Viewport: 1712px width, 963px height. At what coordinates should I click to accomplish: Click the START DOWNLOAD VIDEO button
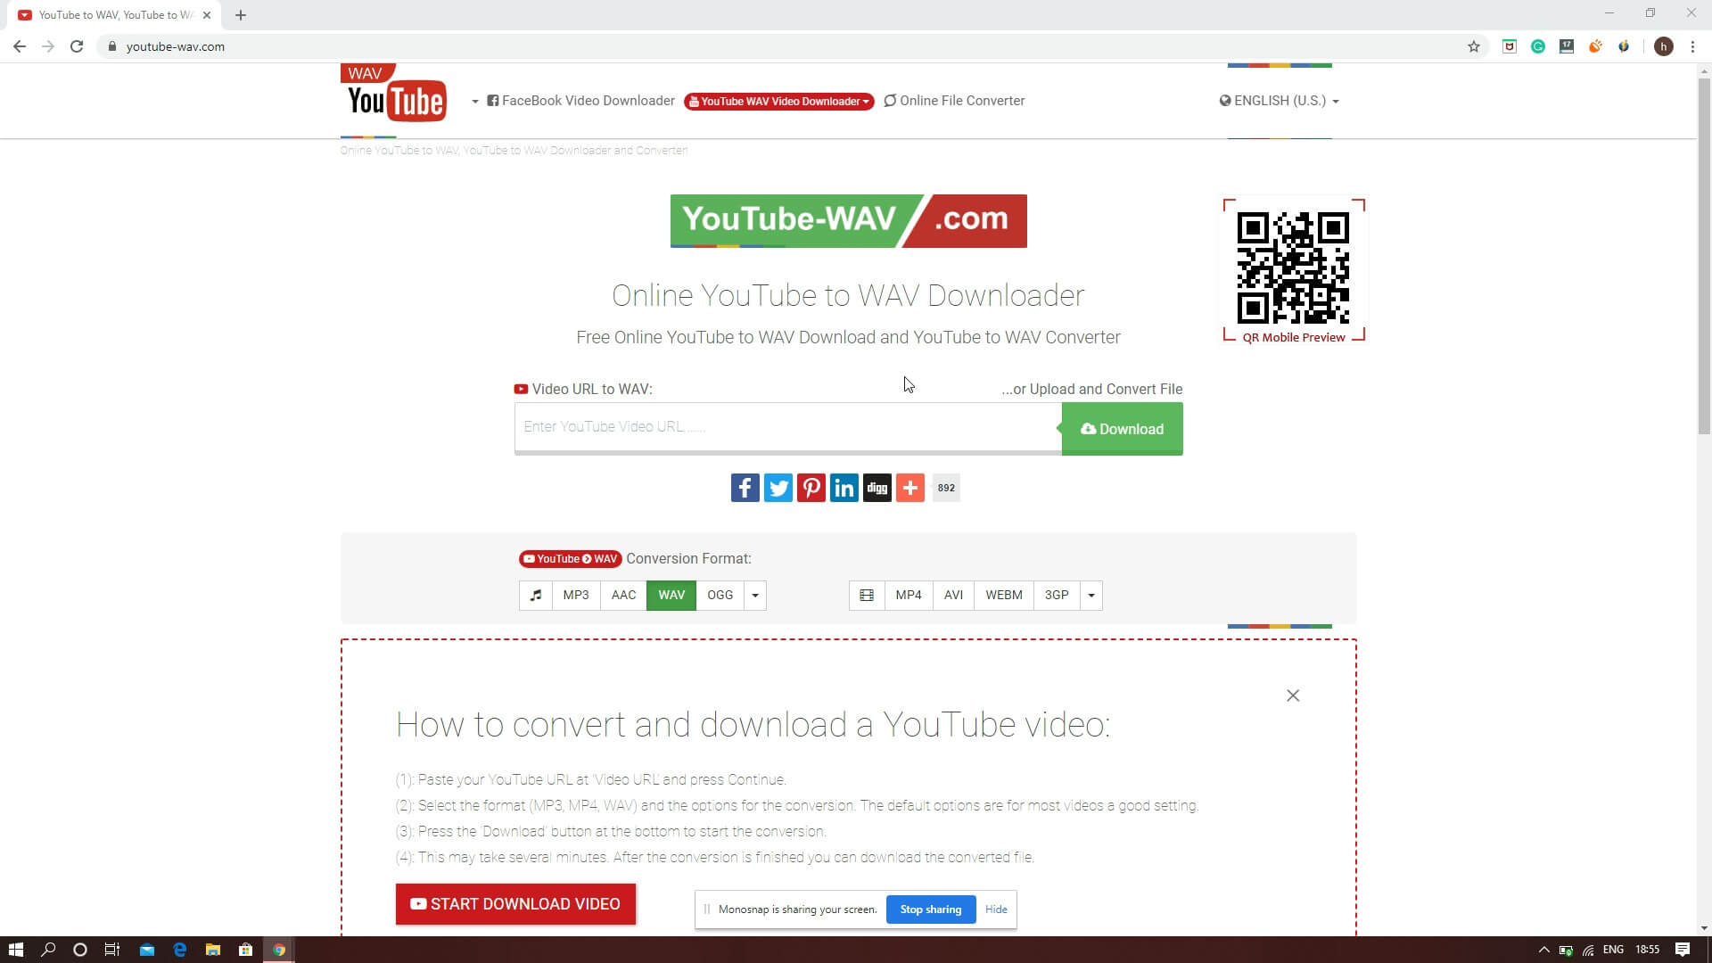coord(515,903)
